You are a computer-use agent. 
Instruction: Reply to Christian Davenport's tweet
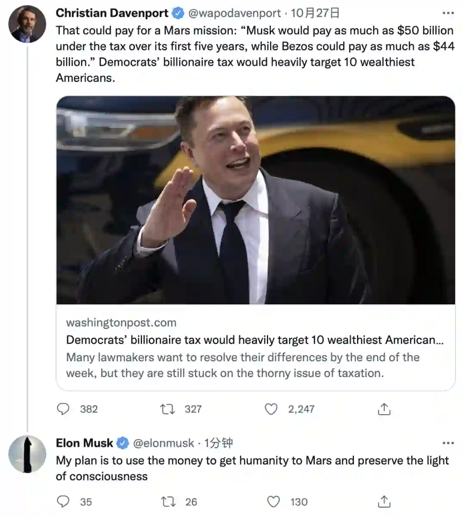pyautogui.click(x=63, y=409)
